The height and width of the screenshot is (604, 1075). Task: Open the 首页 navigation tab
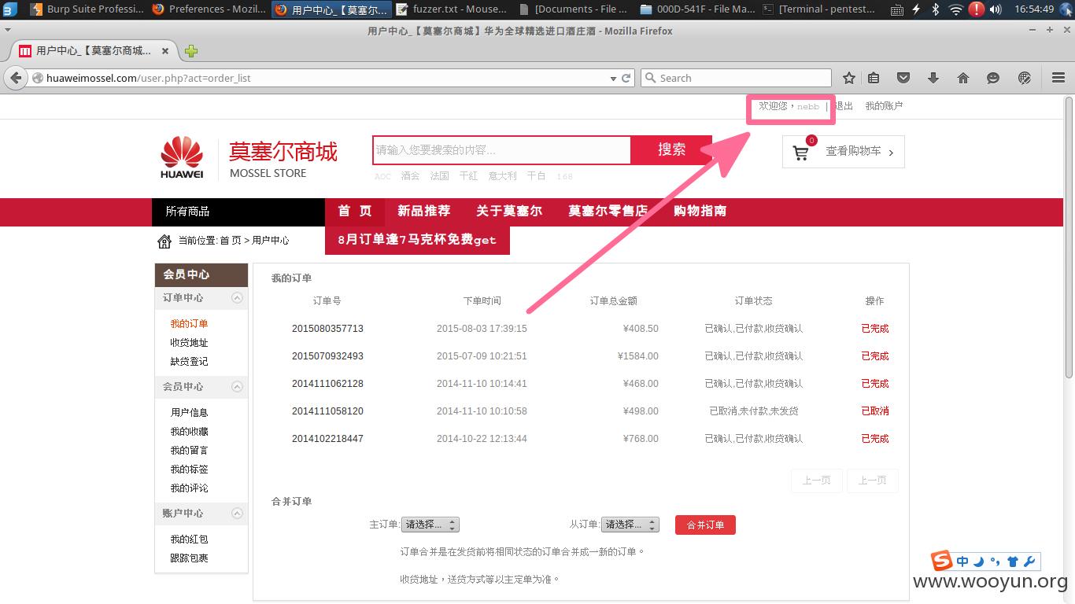(x=355, y=212)
